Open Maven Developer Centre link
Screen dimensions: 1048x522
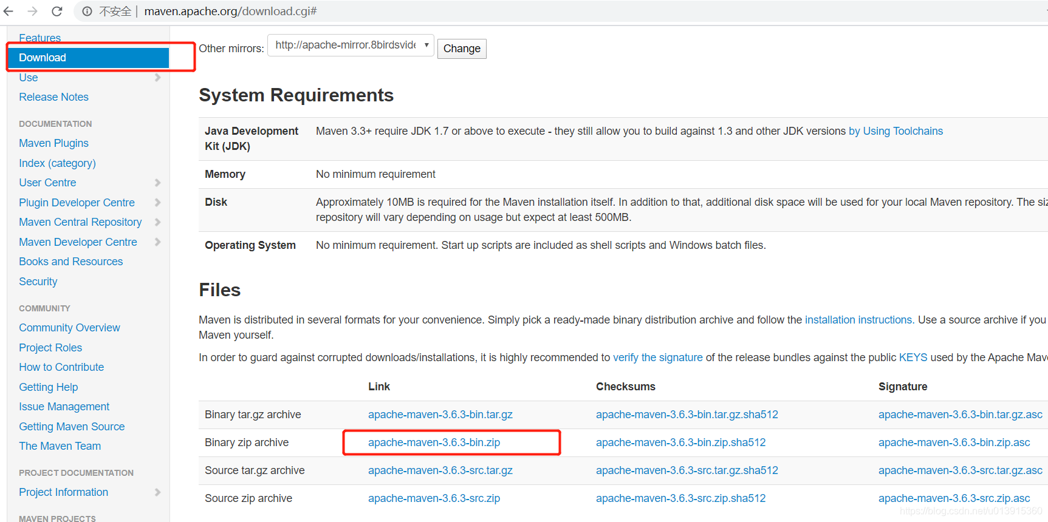click(78, 242)
